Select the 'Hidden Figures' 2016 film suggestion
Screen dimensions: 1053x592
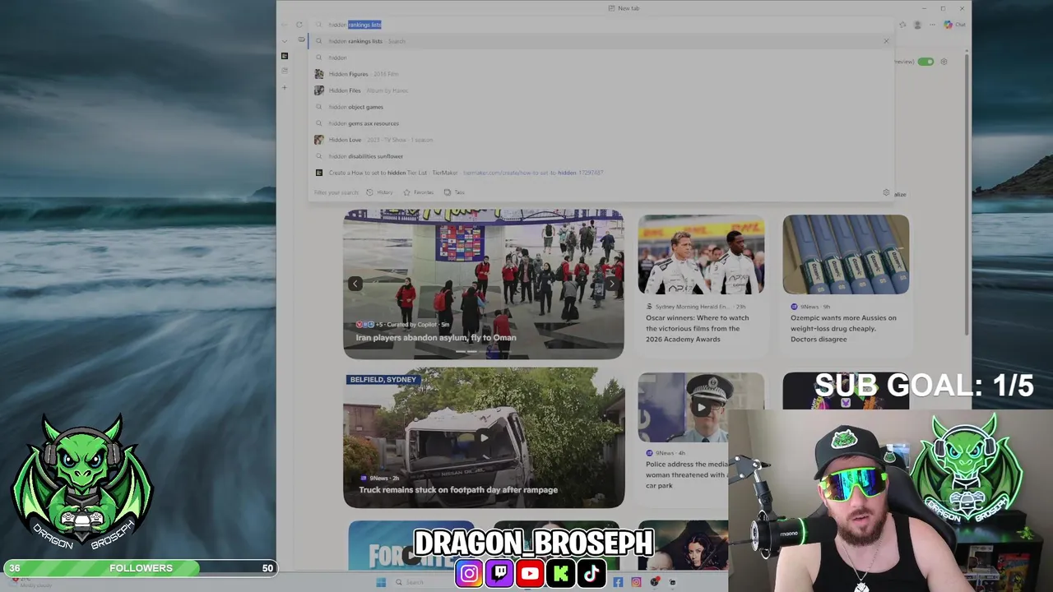pyautogui.click(x=601, y=74)
